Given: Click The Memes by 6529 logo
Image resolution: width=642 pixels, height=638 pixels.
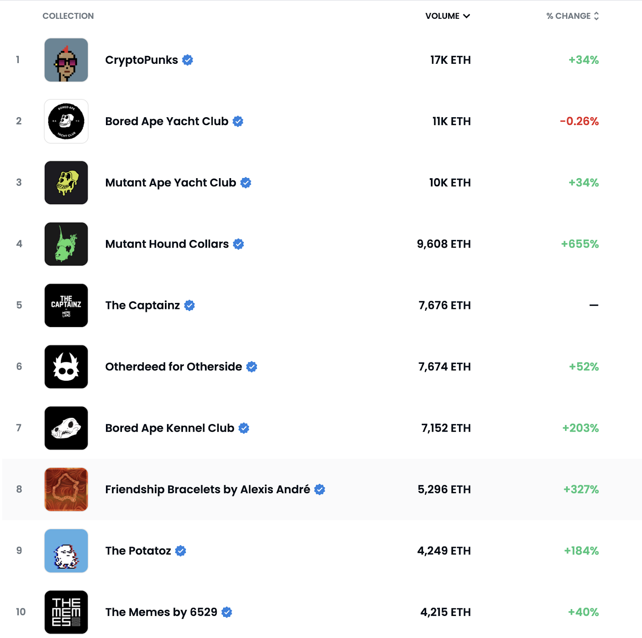Looking at the screenshot, I should point(66,612).
